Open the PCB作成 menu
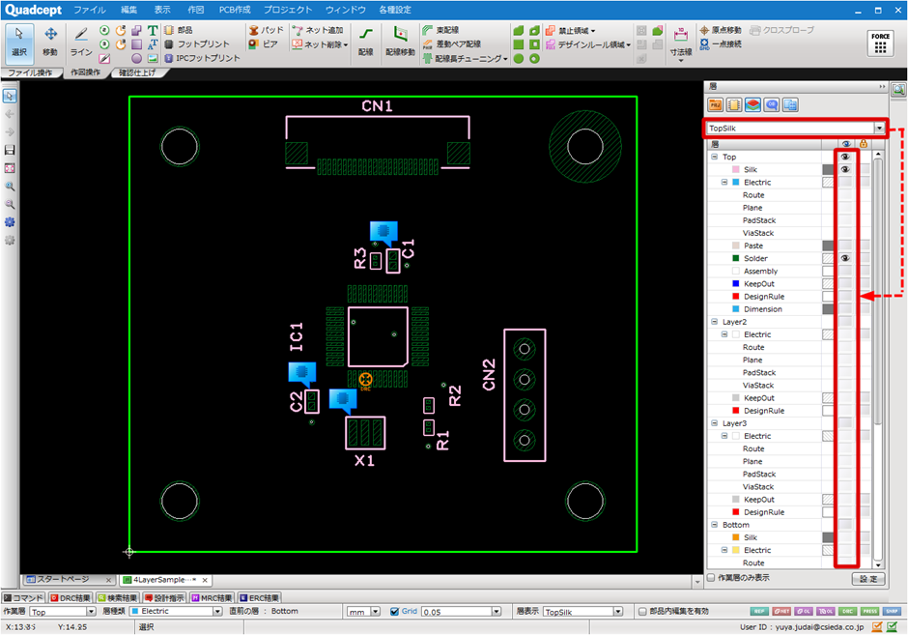The image size is (908, 635). point(235,10)
